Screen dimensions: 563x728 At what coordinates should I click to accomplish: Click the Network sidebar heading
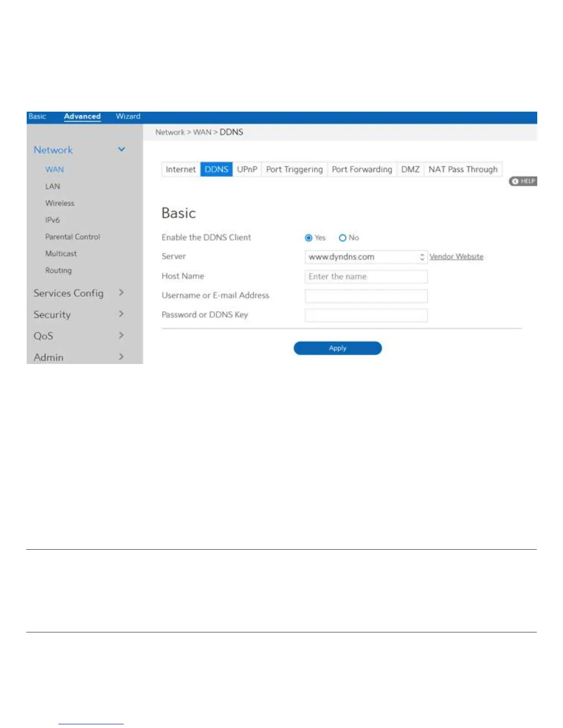click(x=53, y=150)
